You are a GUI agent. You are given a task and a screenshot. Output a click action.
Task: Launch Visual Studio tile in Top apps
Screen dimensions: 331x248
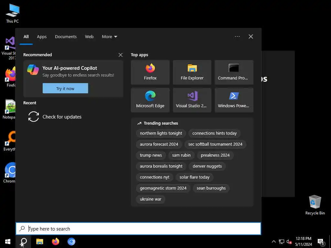point(192,100)
